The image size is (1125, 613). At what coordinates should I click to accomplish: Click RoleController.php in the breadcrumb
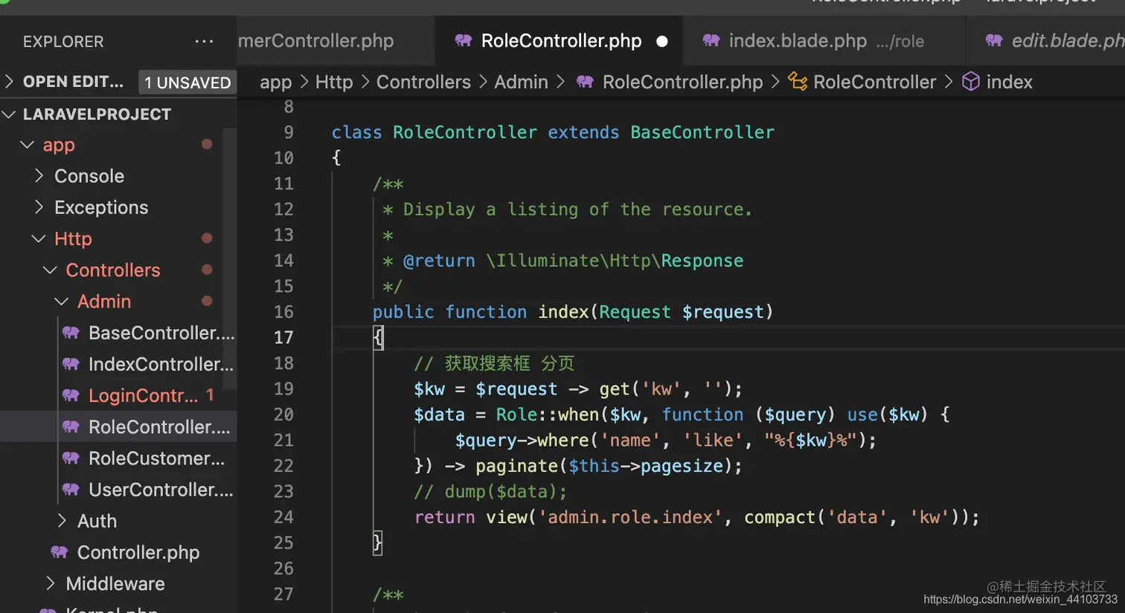682,82
